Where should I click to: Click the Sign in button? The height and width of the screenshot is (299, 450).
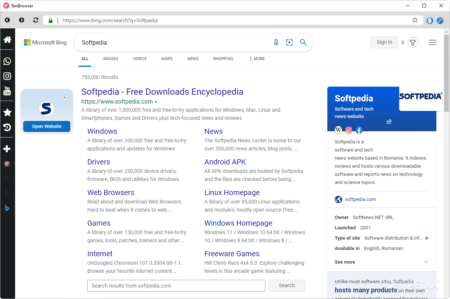[384, 42]
